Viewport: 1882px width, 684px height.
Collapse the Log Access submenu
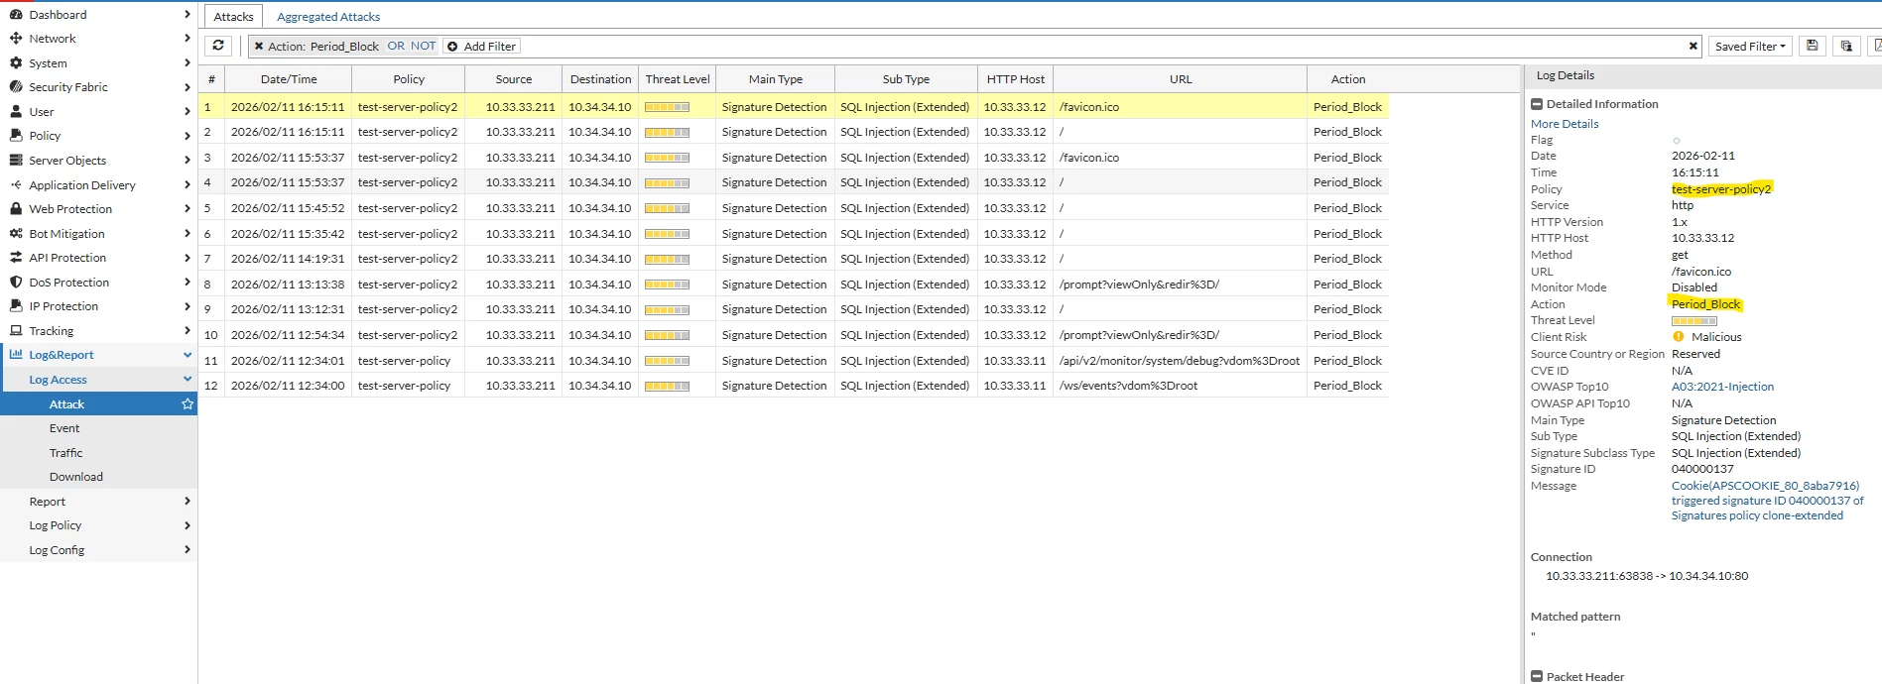[188, 380]
